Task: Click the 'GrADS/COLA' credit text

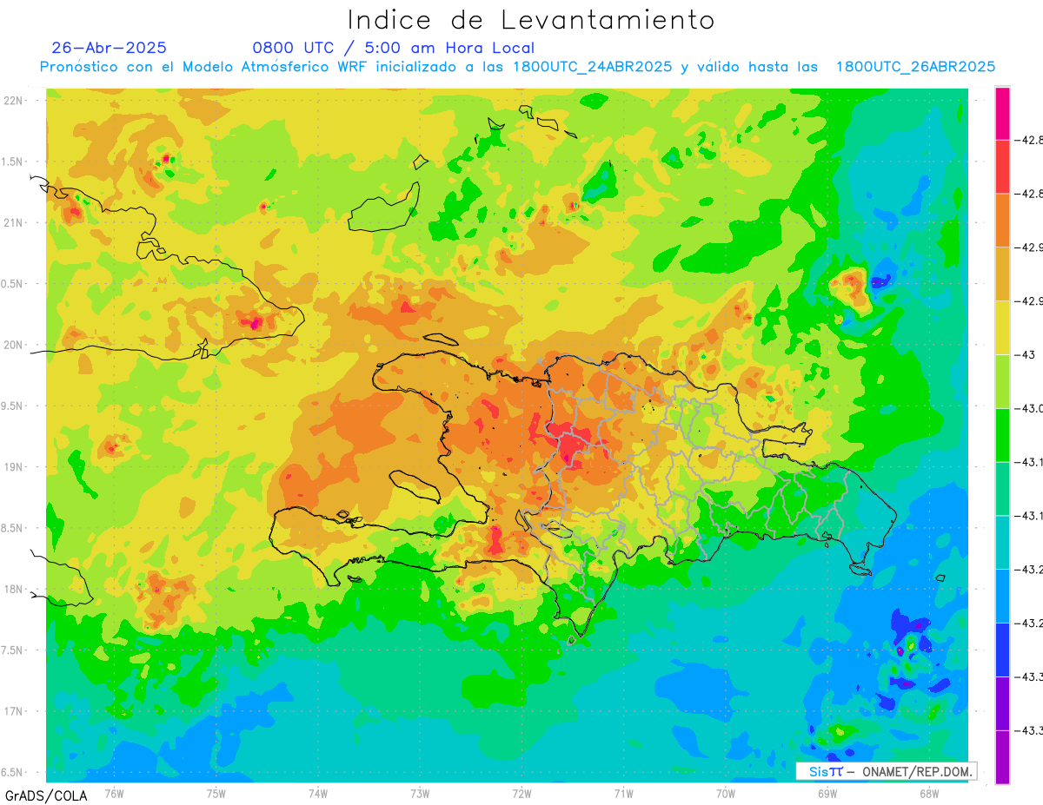Action: click(x=46, y=795)
